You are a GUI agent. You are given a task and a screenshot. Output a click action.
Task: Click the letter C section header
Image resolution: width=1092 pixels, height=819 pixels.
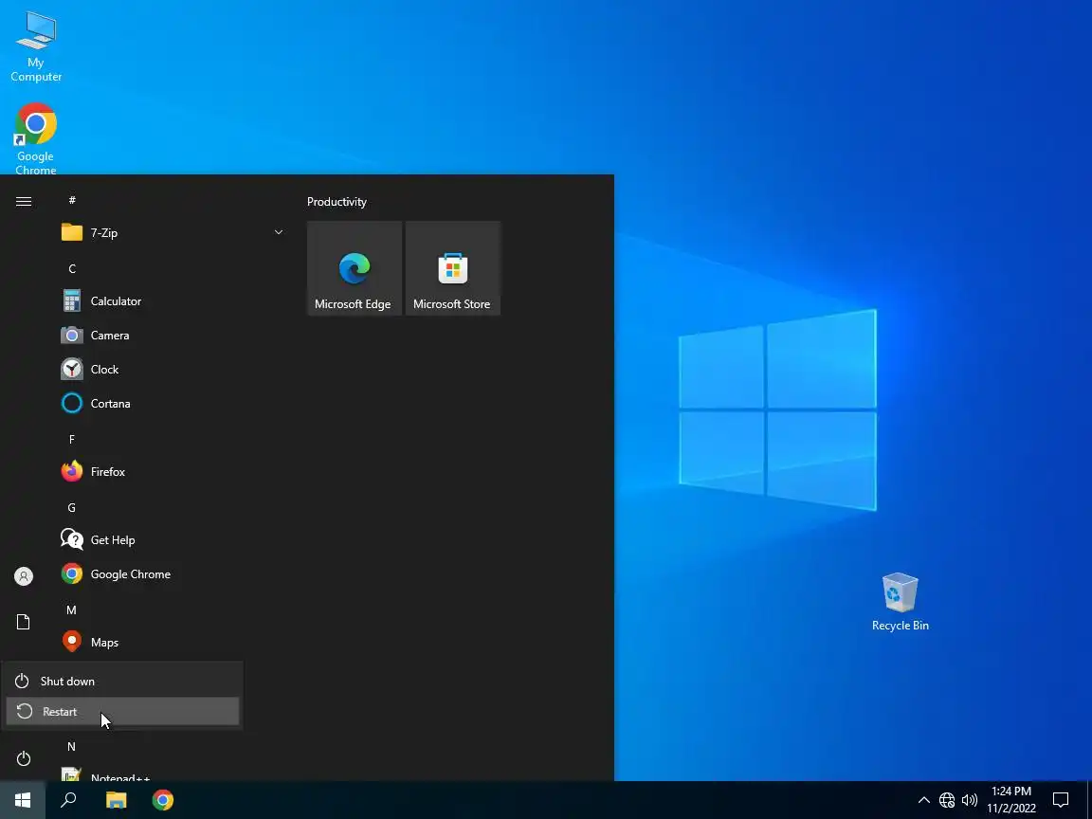72,269
